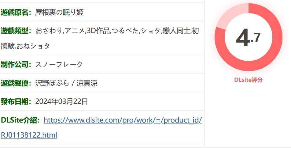Select the company name スノーフレーク
Screen dimensions: 291x148
click(59, 65)
